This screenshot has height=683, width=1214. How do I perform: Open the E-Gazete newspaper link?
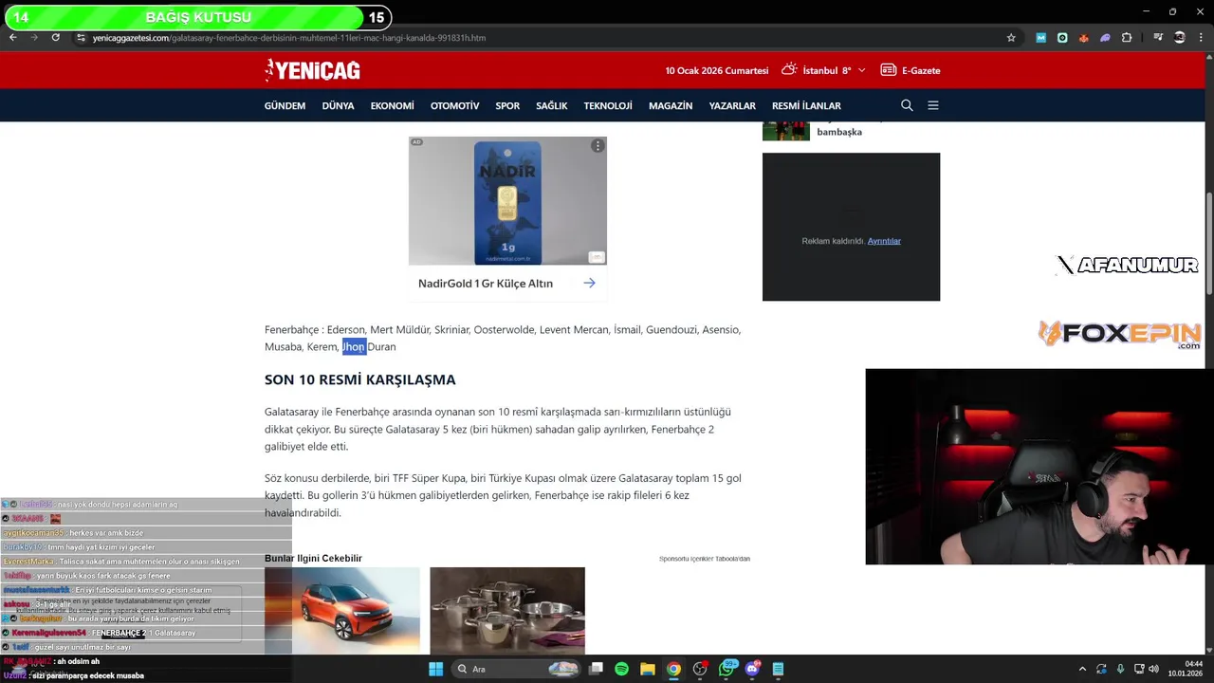coord(910,70)
